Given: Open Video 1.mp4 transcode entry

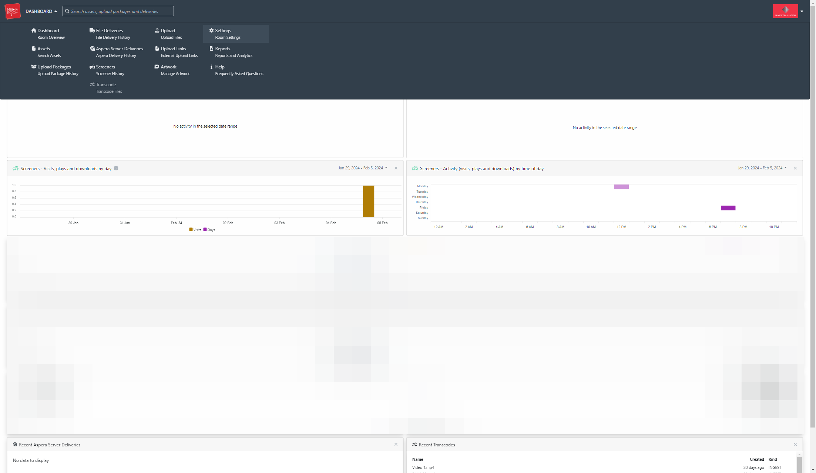Looking at the screenshot, I should (423, 467).
